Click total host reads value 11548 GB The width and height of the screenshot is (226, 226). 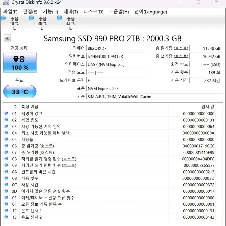[206, 48]
